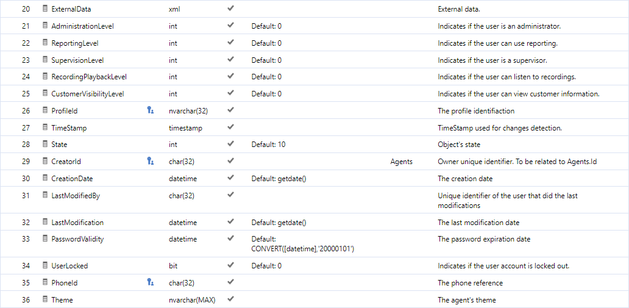
Task: Click the column icon beside ExternalData
Action: point(45,9)
